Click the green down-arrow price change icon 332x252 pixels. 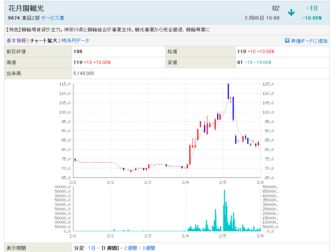291,12
